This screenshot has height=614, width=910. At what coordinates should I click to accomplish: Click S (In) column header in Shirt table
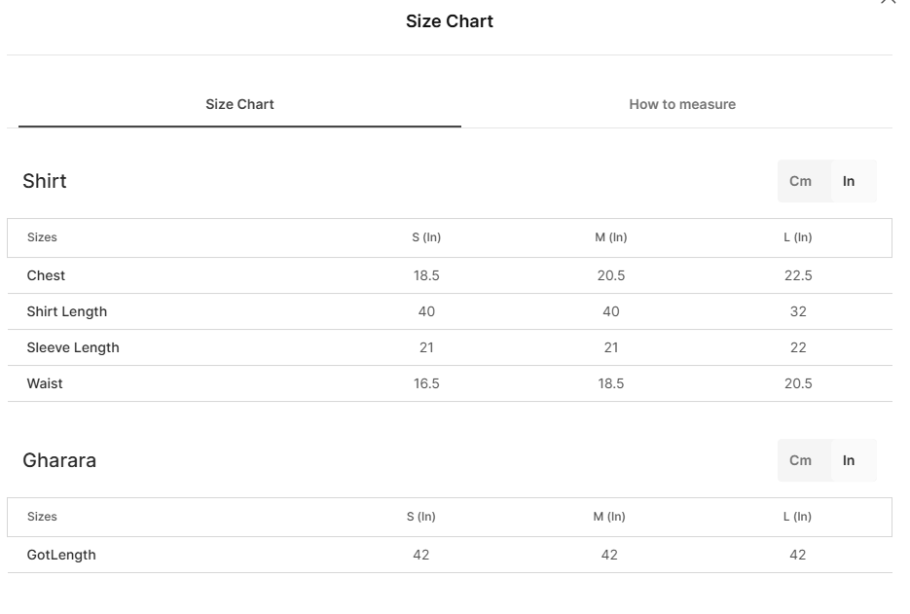[x=426, y=237]
